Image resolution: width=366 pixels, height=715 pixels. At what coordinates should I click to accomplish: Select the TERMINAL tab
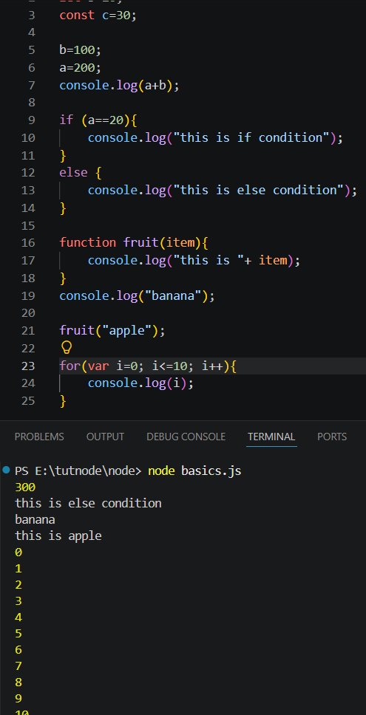271,437
